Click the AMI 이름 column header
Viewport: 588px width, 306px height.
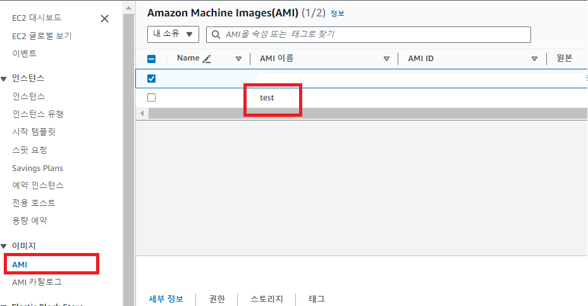[277, 58]
